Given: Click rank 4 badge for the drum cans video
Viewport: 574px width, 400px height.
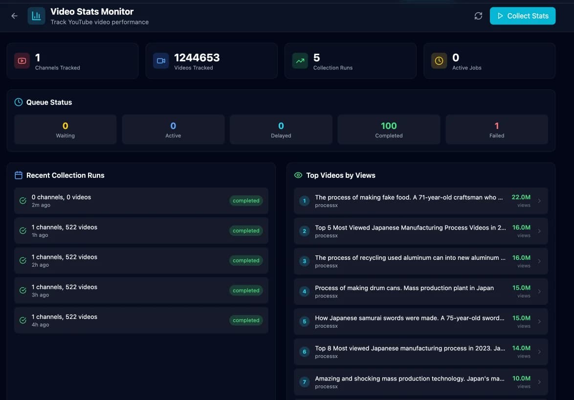Looking at the screenshot, I should (x=304, y=292).
